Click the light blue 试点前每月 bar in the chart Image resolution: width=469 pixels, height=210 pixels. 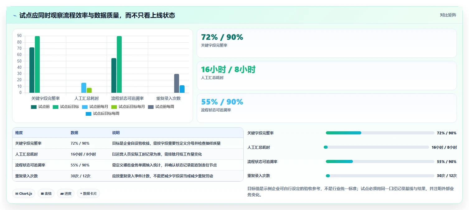point(84,88)
